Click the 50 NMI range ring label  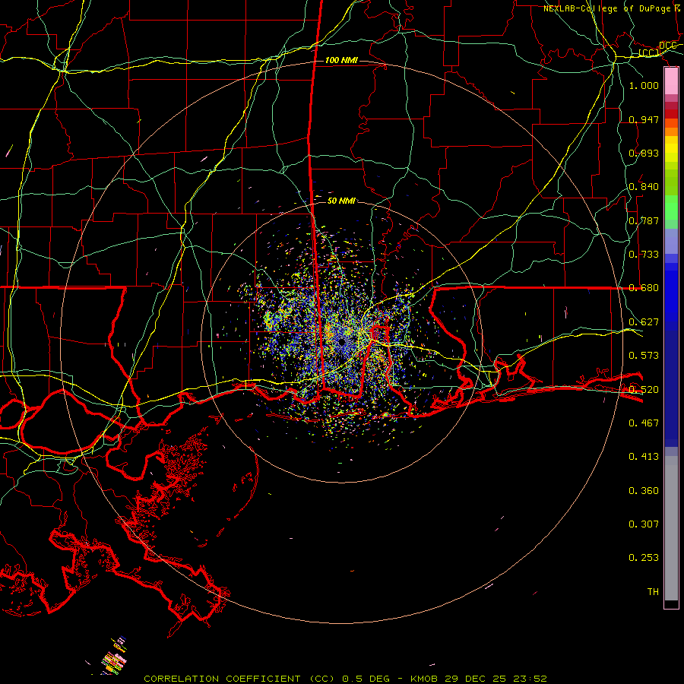tap(341, 201)
